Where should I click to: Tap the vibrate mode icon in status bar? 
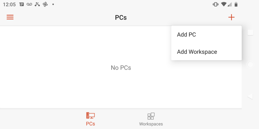click(x=215, y=4)
